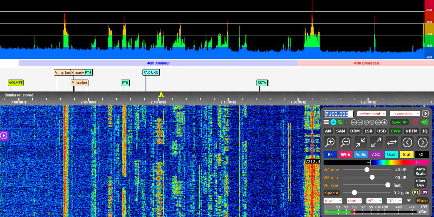
Task: Toggle the aperture A button
Action: (333, 122)
